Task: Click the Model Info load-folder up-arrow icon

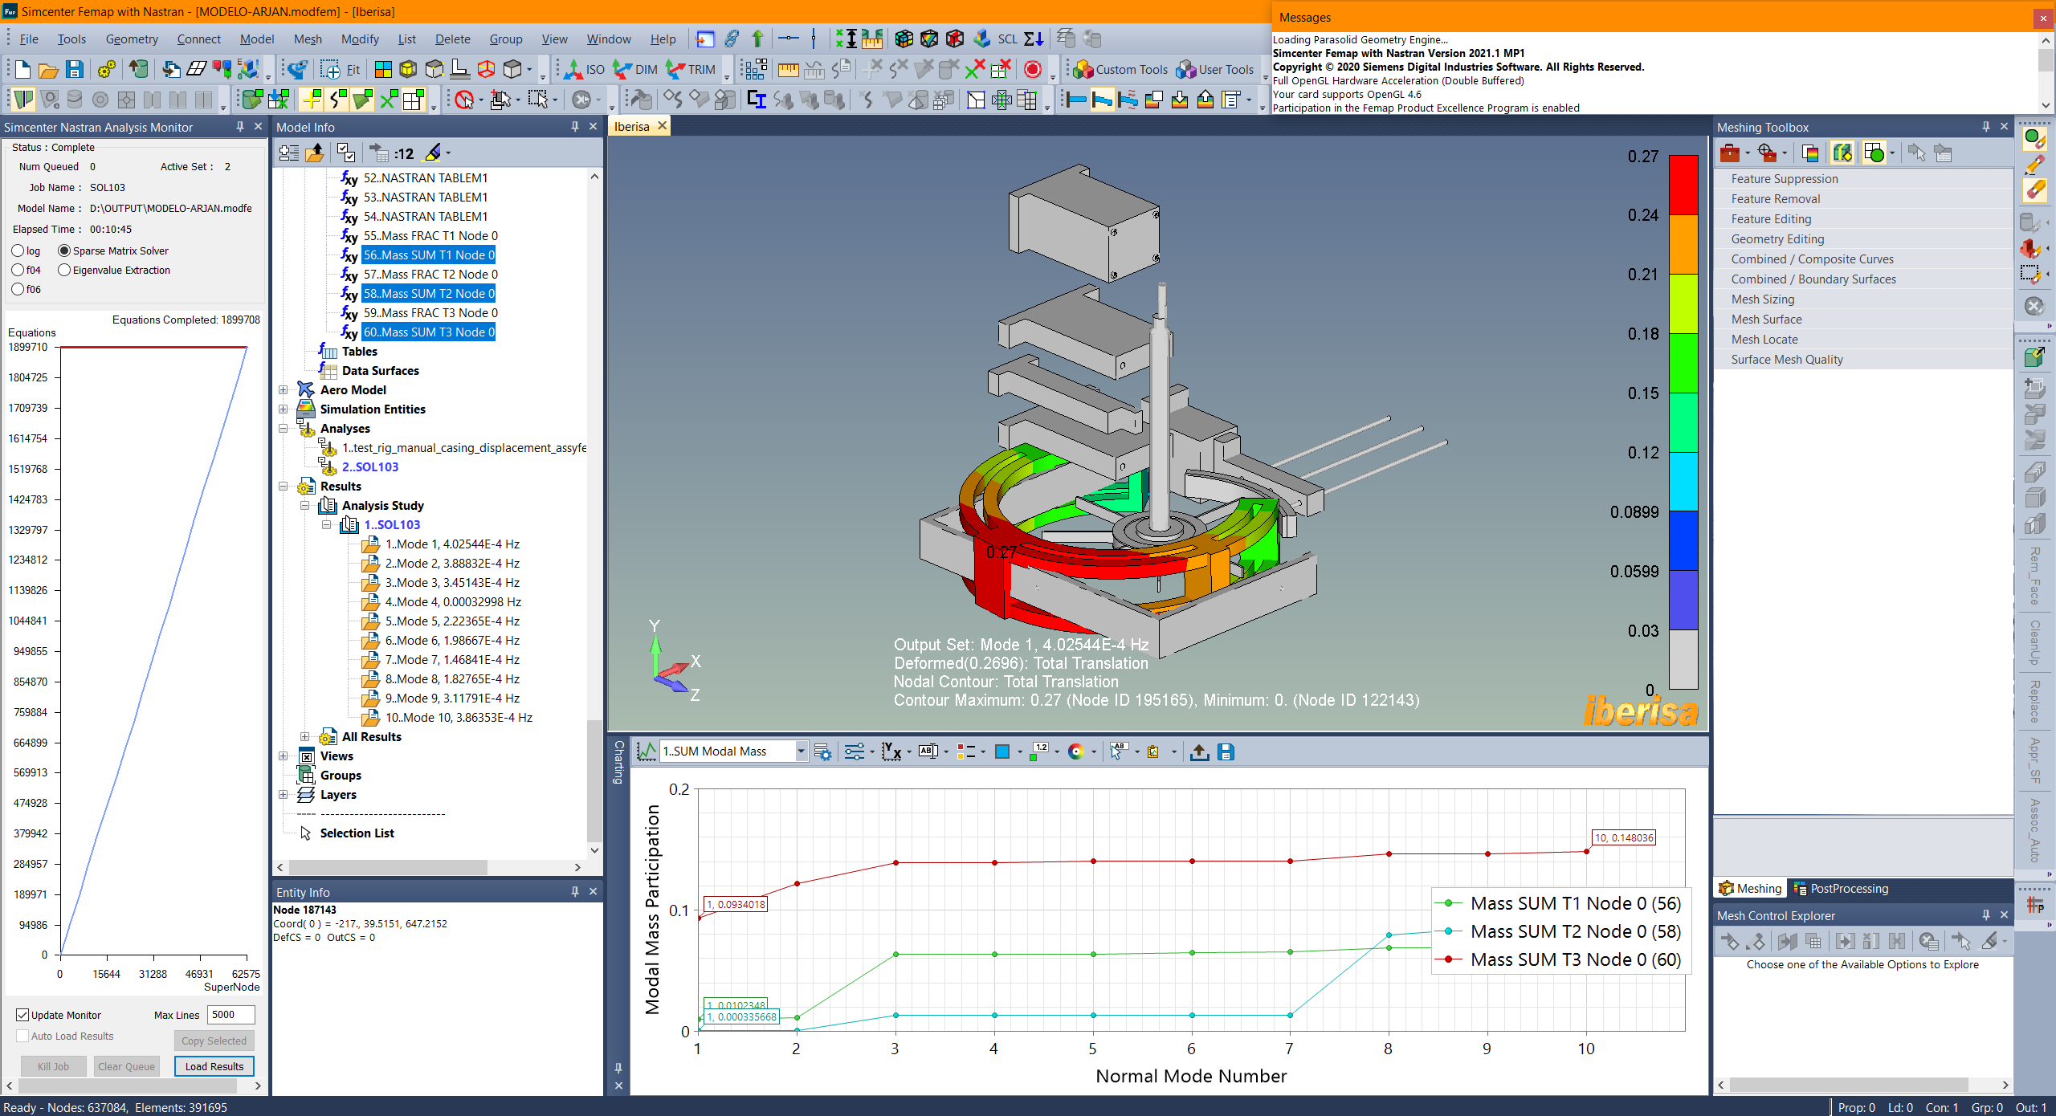Action: pos(314,153)
